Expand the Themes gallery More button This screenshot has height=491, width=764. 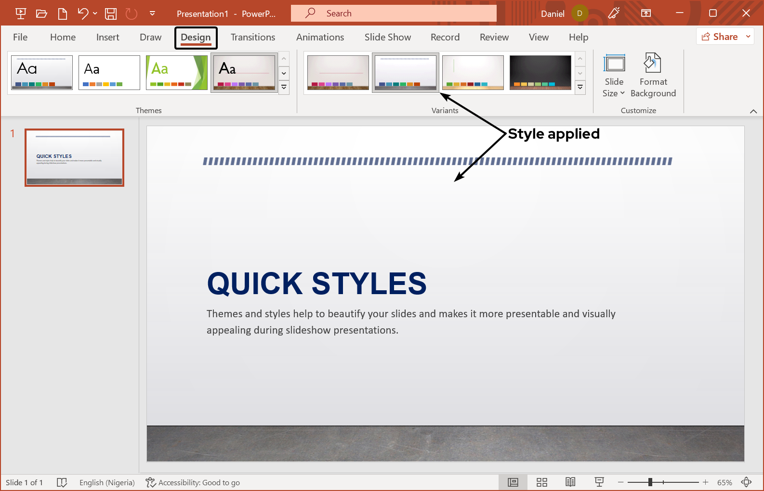click(x=284, y=87)
